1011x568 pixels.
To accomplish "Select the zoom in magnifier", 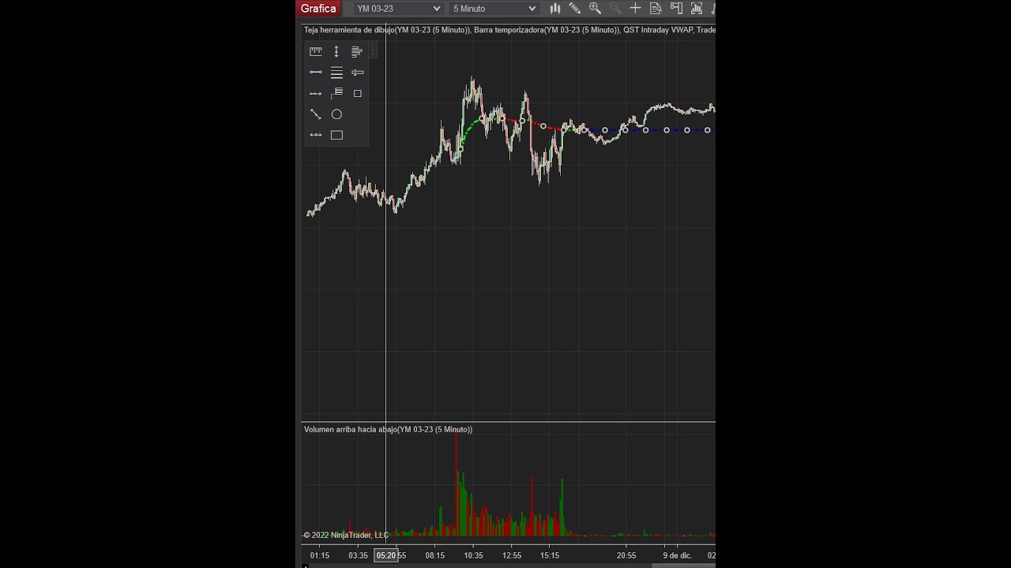I will point(595,9).
